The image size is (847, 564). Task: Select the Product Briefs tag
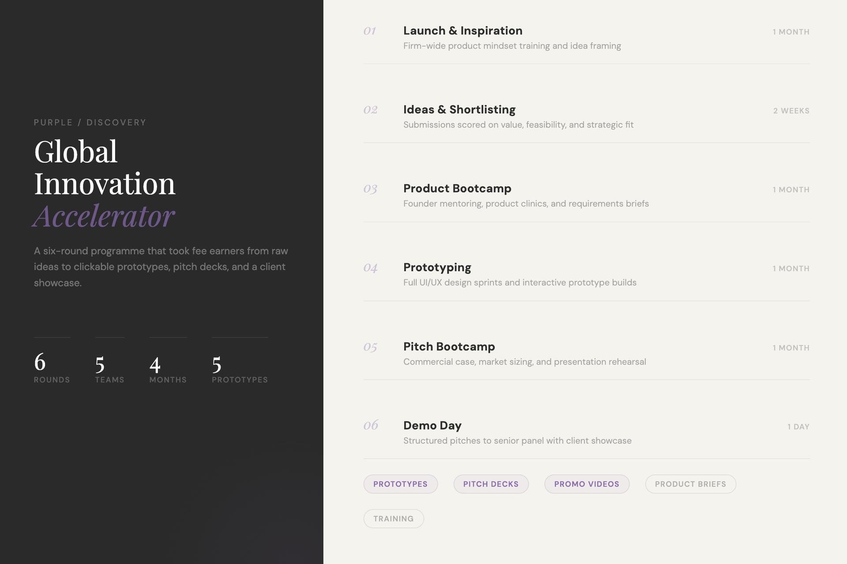(690, 484)
